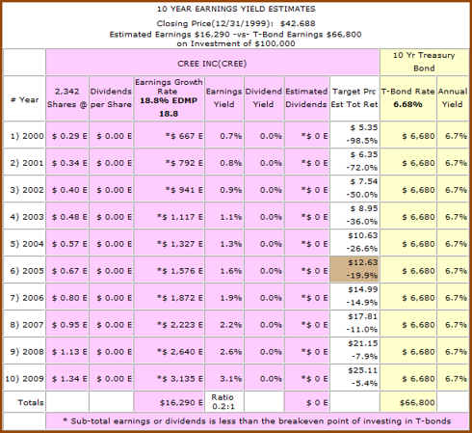Image resolution: width=472 pixels, height=433 pixels.
Task: Click the '*$ 3,135 E' earnings cell
Action: 169,378
